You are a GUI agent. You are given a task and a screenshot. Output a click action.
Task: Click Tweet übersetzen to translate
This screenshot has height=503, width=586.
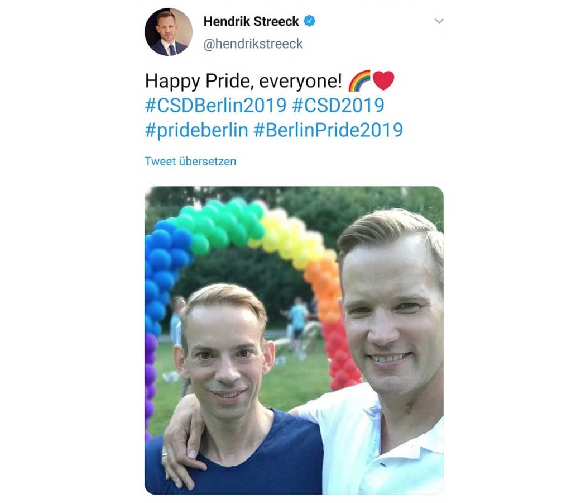coord(190,162)
